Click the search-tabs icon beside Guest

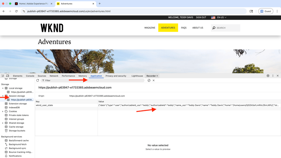coord(251,11)
